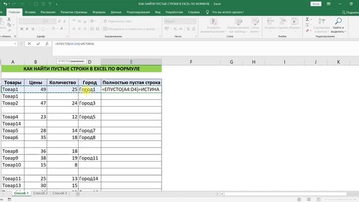The height and width of the screenshot is (202, 359).
Task: Click the font color A icon
Action: [61, 29]
